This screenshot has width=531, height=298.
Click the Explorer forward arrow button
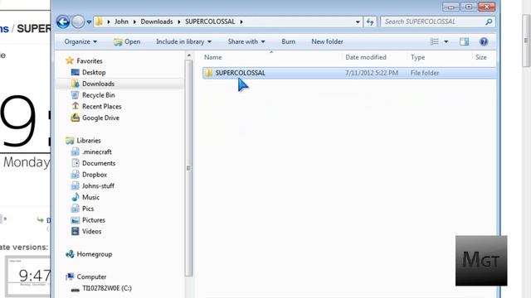pos(78,22)
